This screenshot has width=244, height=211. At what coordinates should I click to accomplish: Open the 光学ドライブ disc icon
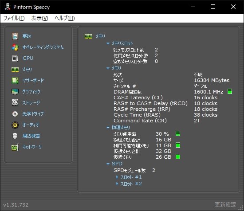15,114
